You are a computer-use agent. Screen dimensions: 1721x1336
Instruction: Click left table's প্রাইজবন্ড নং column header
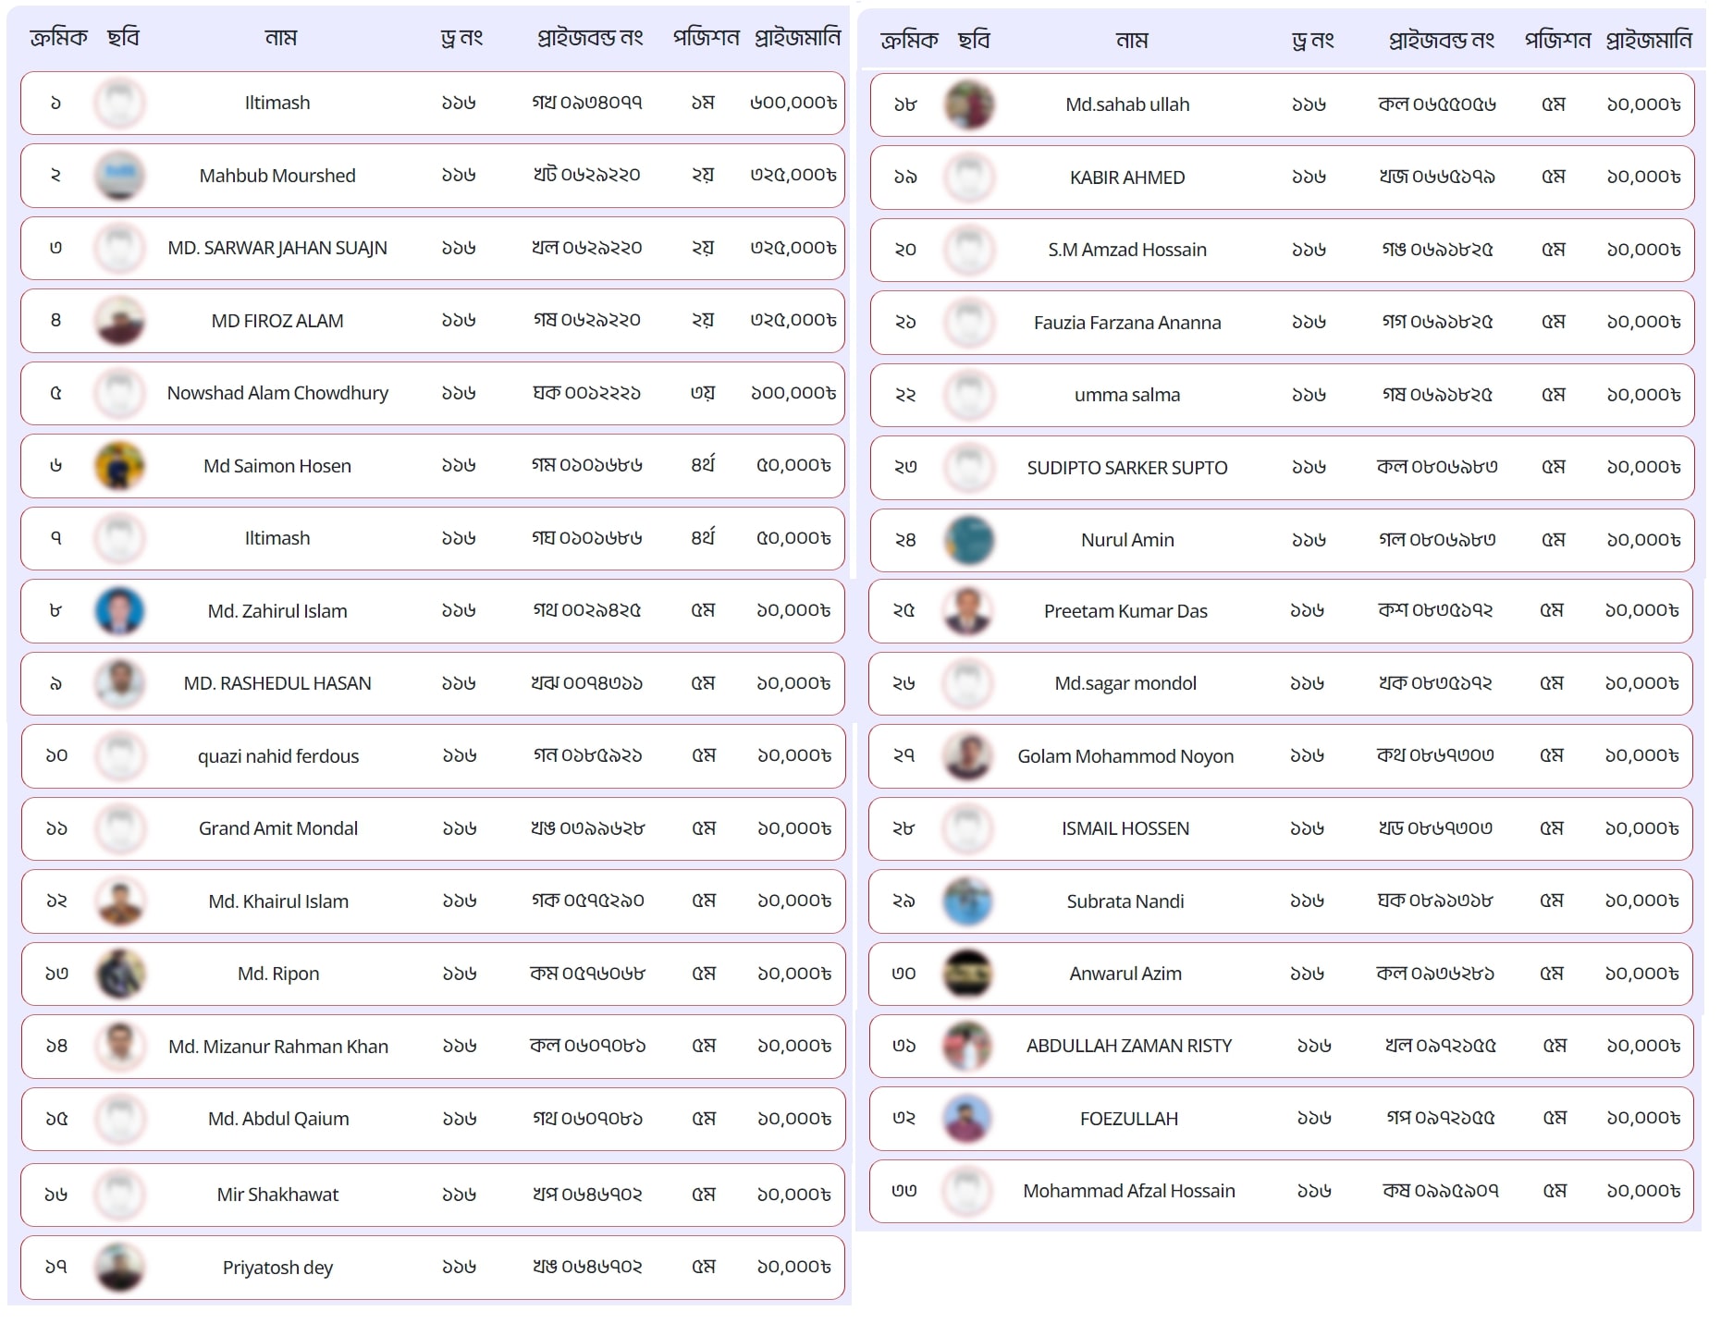(x=590, y=38)
